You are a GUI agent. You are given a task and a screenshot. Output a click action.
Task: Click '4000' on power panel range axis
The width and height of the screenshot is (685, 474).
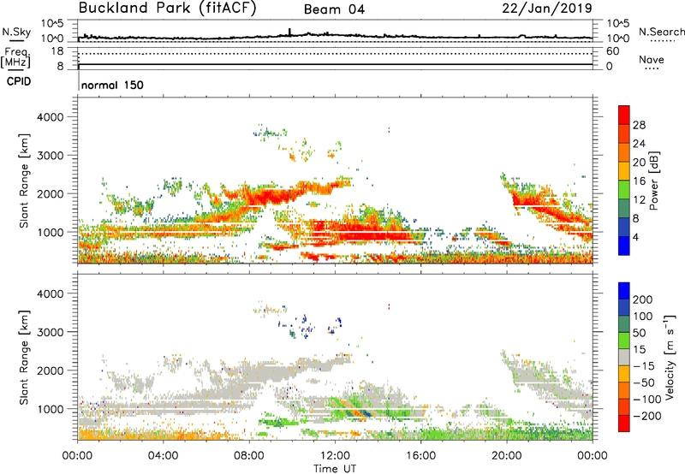click(50, 117)
